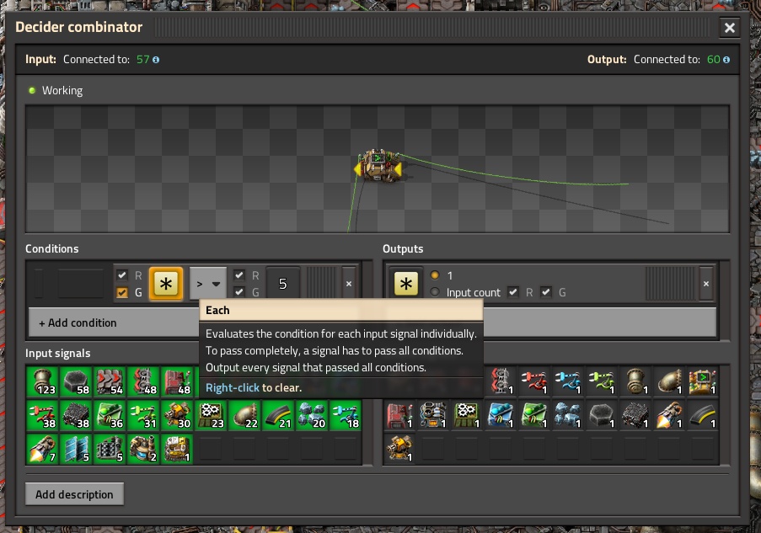
Task: Click the Each signal button in Conditions
Action: (166, 284)
